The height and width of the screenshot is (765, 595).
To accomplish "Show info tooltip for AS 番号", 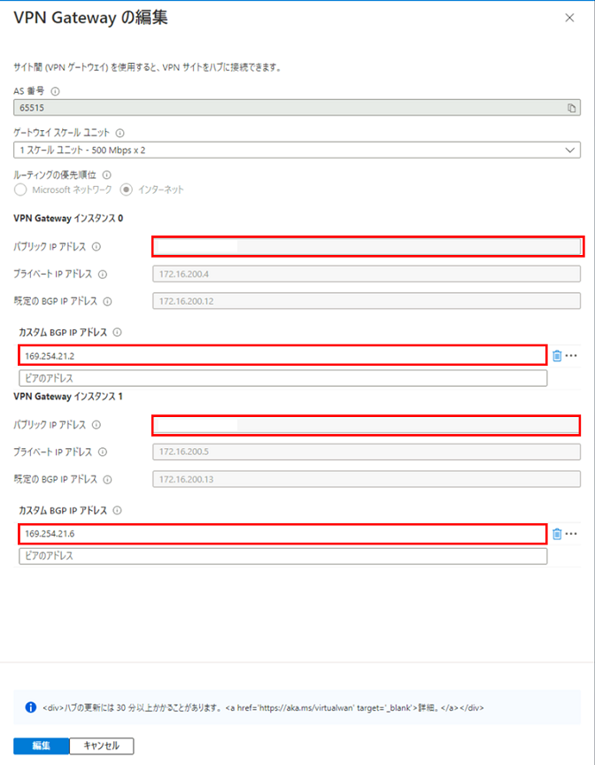I will point(55,90).
